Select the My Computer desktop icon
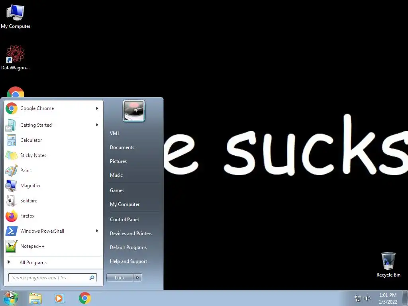Screen dimensions: 408x306 [16, 16]
